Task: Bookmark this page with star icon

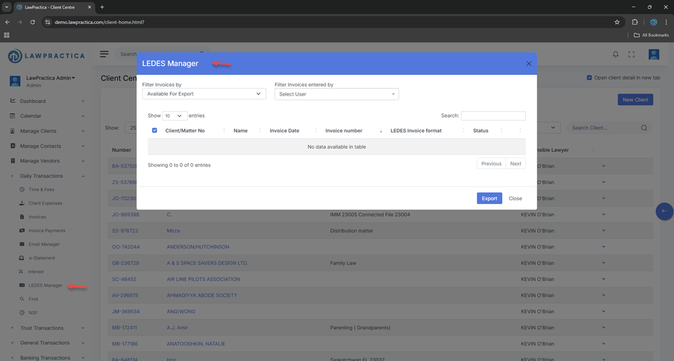Action: (617, 22)
